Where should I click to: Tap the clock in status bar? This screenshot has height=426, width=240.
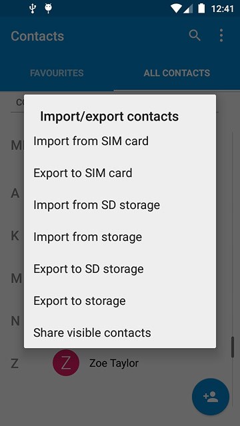click(222, 9)
